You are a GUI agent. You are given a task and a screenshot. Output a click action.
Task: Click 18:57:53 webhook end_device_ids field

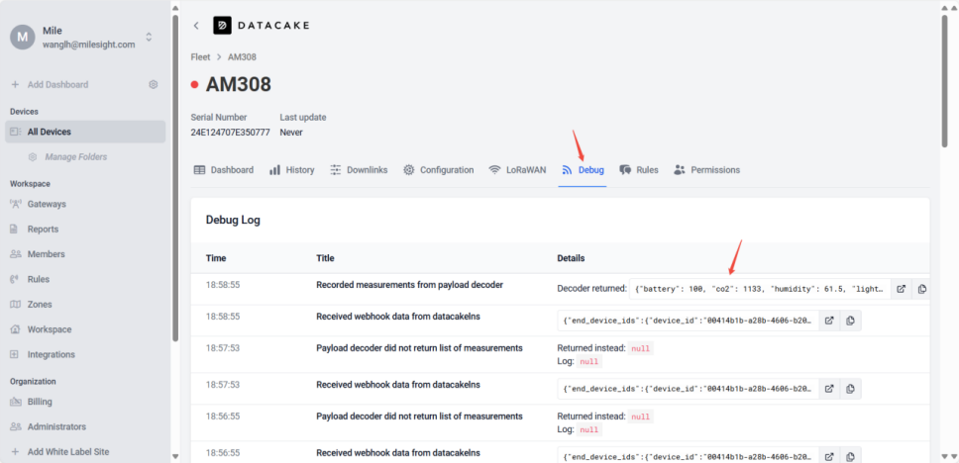[x=689, y=389]
